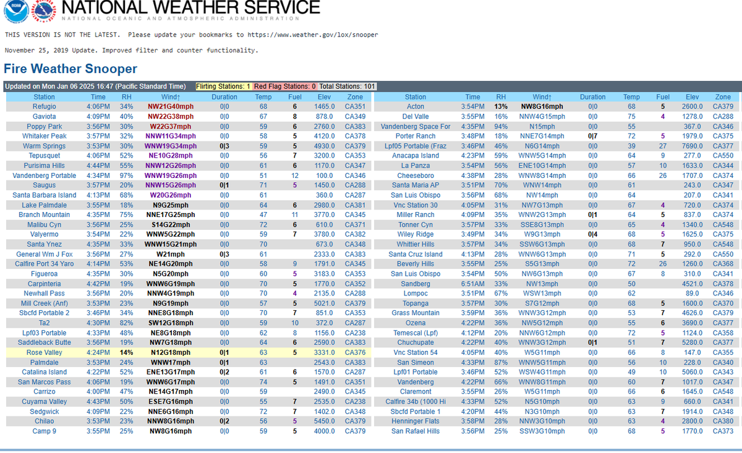Sort left table by Wind column header

pyautogui.click(x=170, y=97)
